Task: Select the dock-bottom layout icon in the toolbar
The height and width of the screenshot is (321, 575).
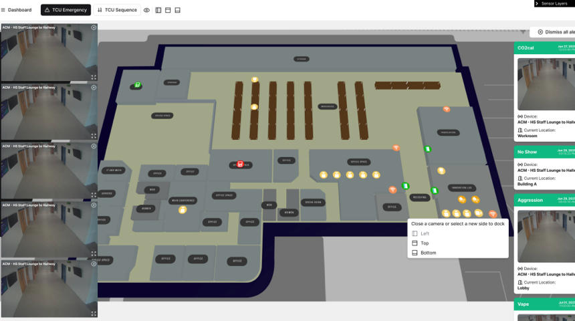Action: click(x=178, y=10)
